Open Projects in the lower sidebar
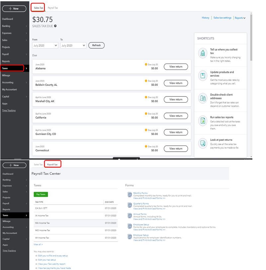Image resolution: width=266 pixels, height=270 pixels. 6,198
